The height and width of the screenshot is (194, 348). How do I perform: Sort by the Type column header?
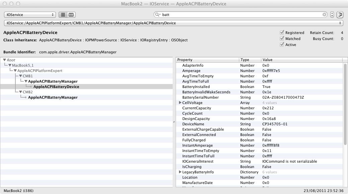pyautogui.click(x=250, y=60)
